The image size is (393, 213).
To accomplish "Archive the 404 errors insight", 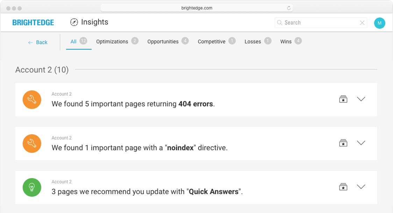I will (x=343, y=99).
